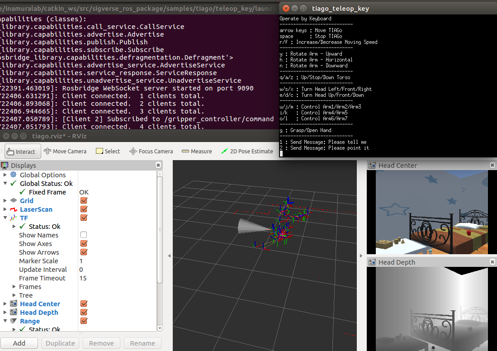Image resolution: width=497 pixels, height=351 pixels.
Task: Disable the Grid display checkbox
Action: [x=84, y=201]
